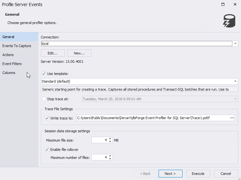The width and height of the screenshot is (241, 180).
Task: Increase maximum file size with up arrow
Action: tap(110, 139)
